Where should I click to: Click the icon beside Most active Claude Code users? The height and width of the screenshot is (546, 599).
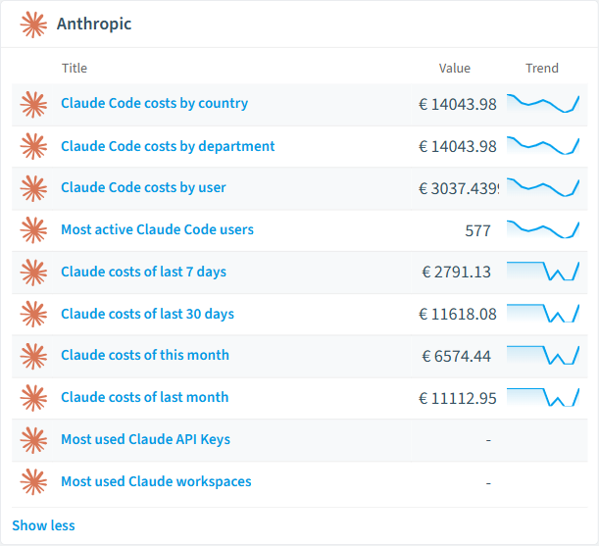(x=33, y=230)
